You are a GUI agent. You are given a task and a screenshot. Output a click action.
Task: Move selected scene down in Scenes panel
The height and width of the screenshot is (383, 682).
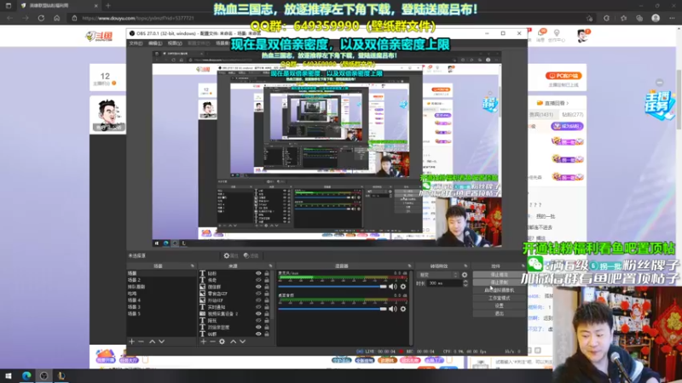(161, 342)
